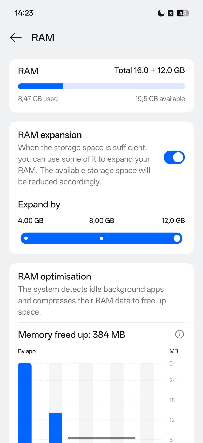This screenshot has width=203, height=443.
Task: Select the 8,00 GB middle slider point
Action: (102, 238)
